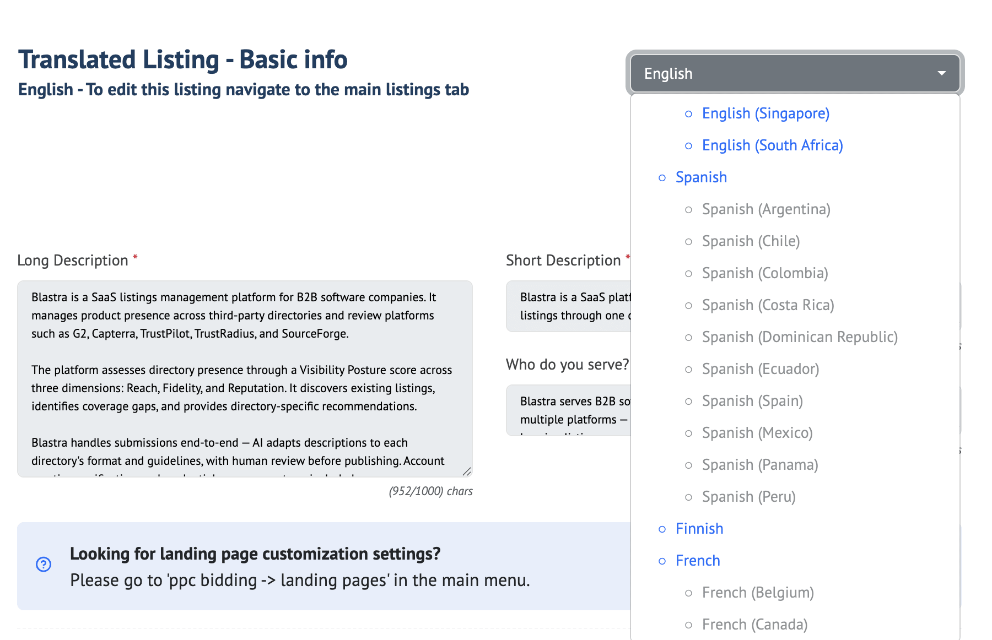992x640 pixels.
Task: Expand the Spanish language group
Action: pyautogui.click(x=701, y=177)
